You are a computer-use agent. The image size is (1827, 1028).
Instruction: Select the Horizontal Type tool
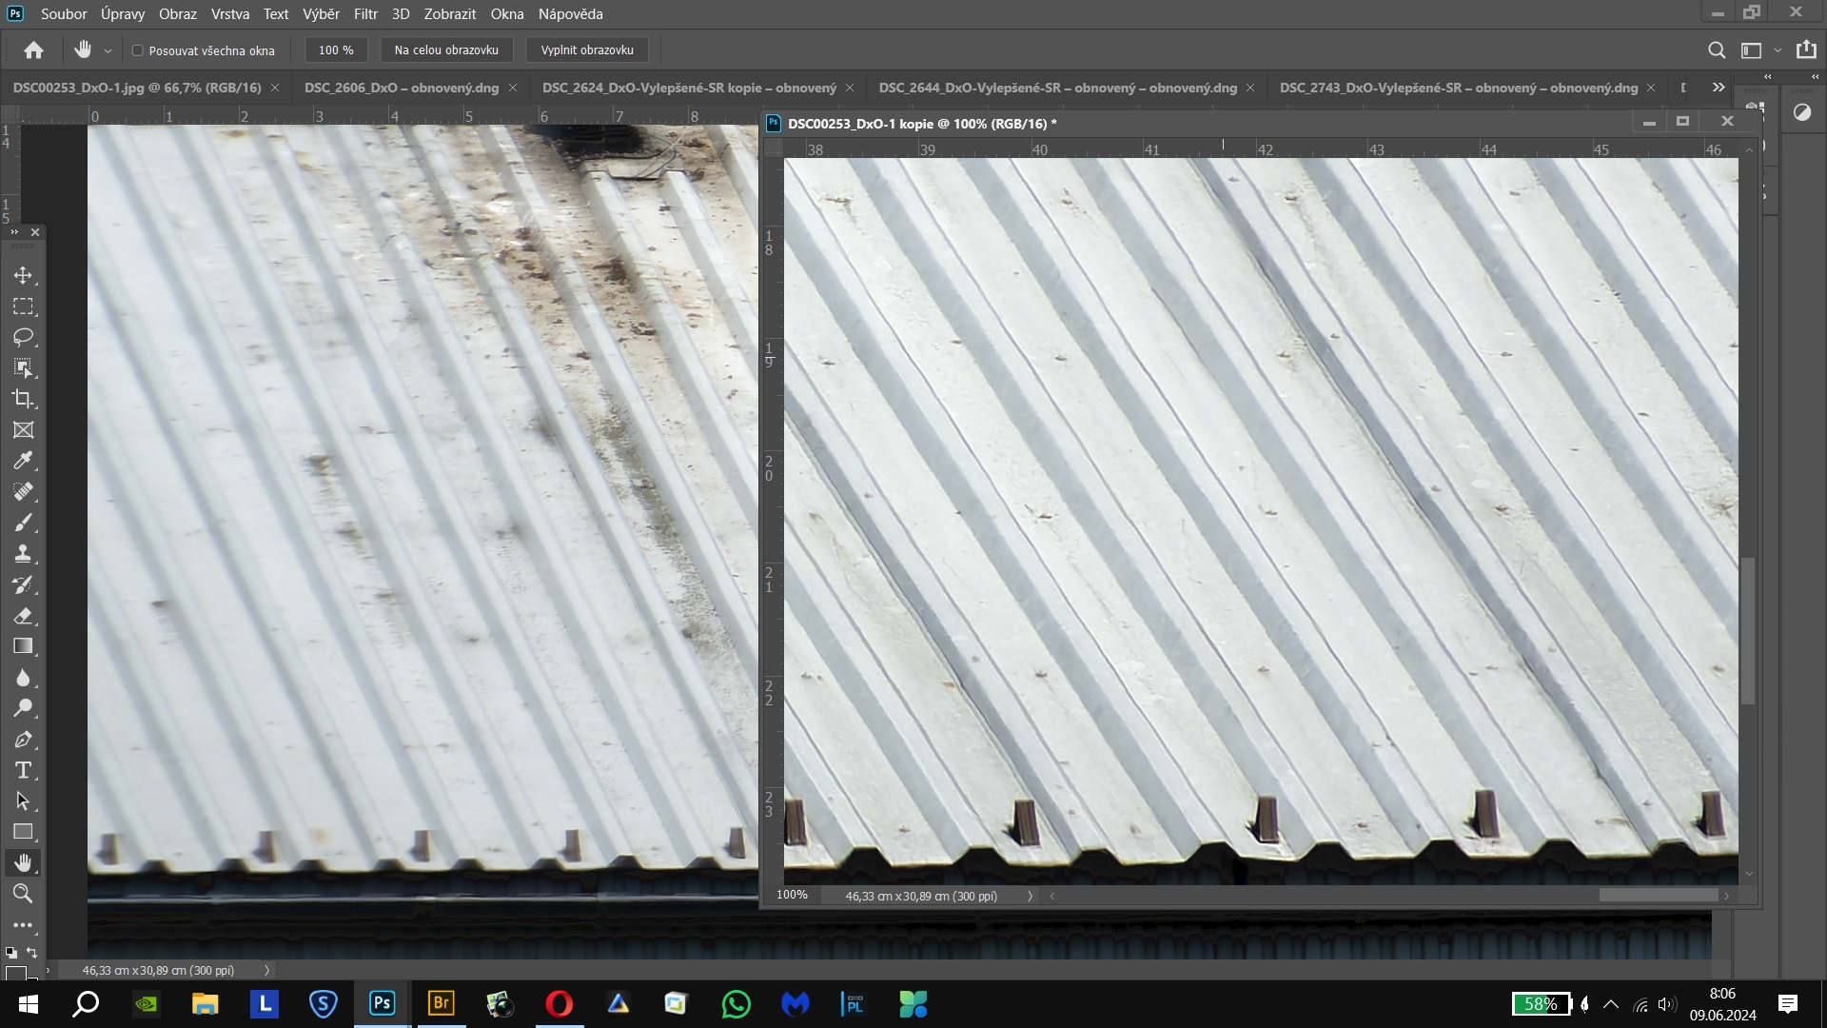pyautogui.click(x=23, y=770)
